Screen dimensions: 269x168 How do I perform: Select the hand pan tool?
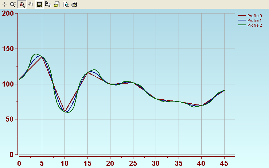point(31,4)
